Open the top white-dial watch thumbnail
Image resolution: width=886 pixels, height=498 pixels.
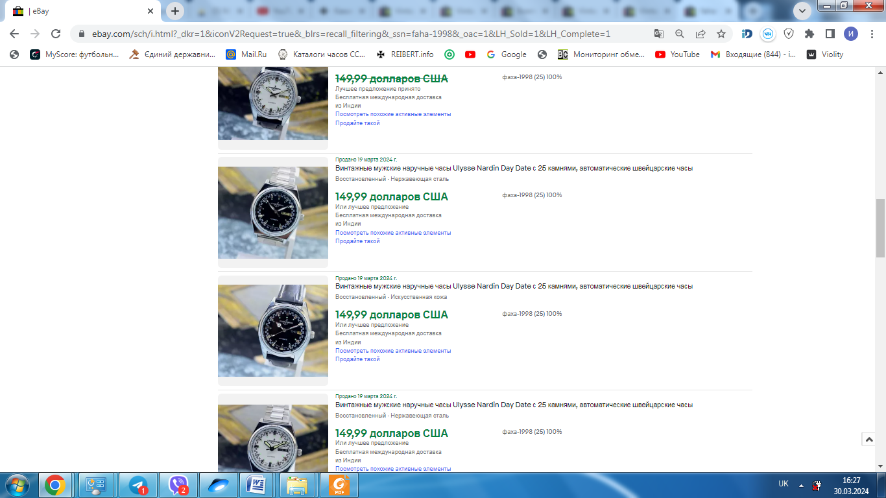273,103
